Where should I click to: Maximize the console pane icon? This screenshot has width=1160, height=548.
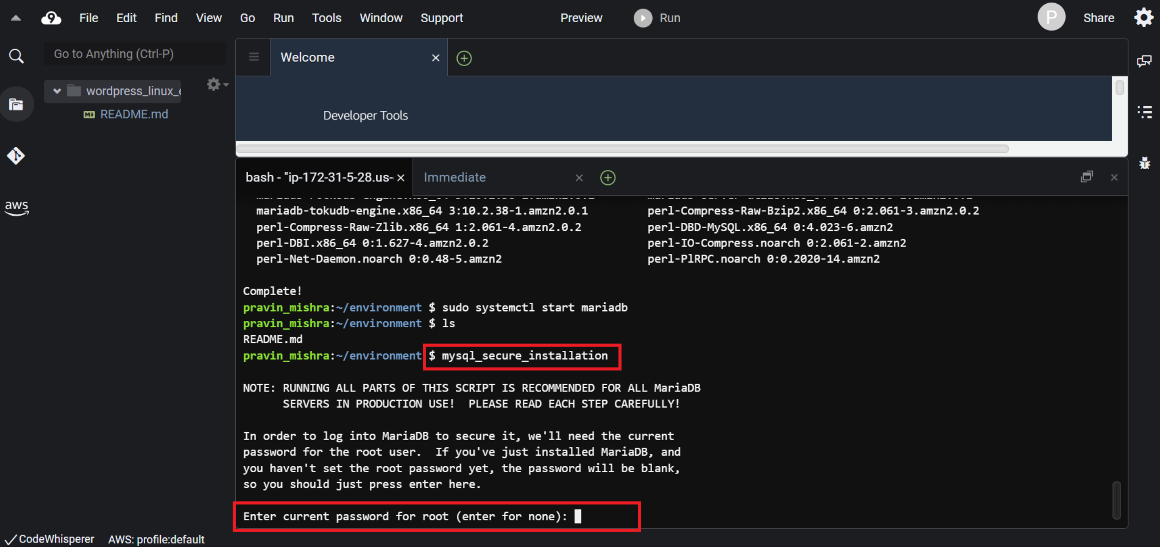[x=1087, y=177]
